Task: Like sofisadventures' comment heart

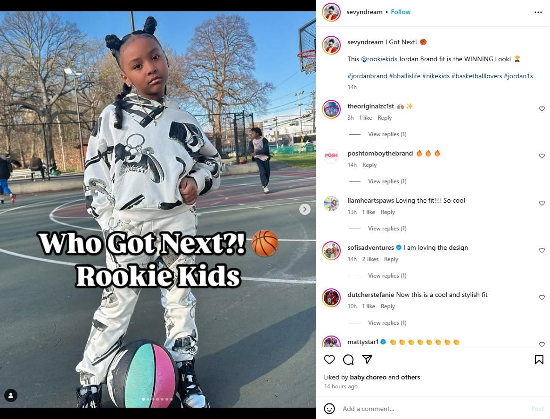Action: click(x=542, y=250)
